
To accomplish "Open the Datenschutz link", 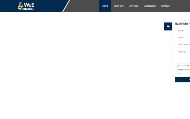I will click(x=182, y=69).
